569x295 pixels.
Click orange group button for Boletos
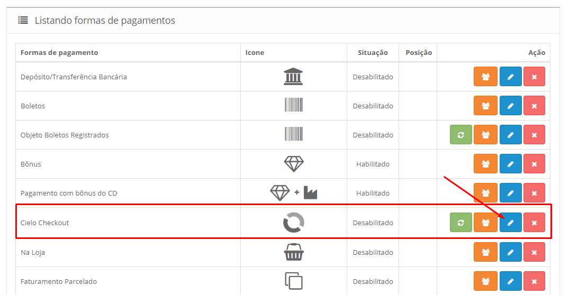pos(485,106)
